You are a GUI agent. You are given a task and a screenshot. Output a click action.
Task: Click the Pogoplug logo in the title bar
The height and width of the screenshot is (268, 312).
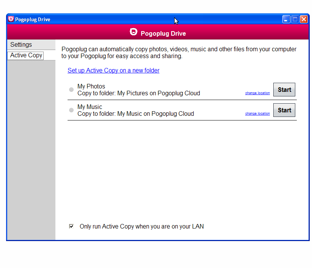coord(11,19)
